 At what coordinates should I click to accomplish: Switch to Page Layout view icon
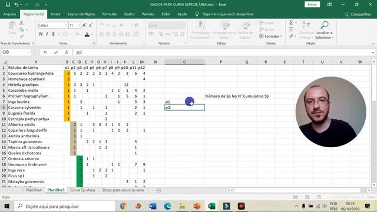coord(307,197)
